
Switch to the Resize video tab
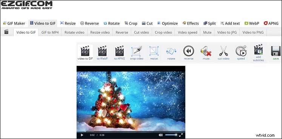click(100, 32)
